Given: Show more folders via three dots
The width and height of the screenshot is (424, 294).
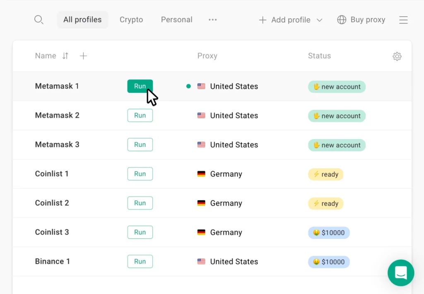Looking at the screenshot, I should pos(212,20).
